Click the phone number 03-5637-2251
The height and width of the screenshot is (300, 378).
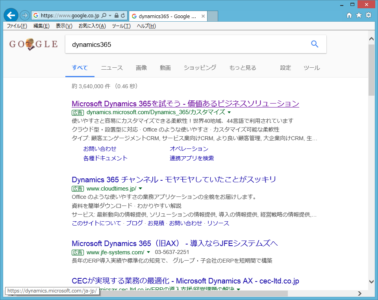[x=172, y=252]
